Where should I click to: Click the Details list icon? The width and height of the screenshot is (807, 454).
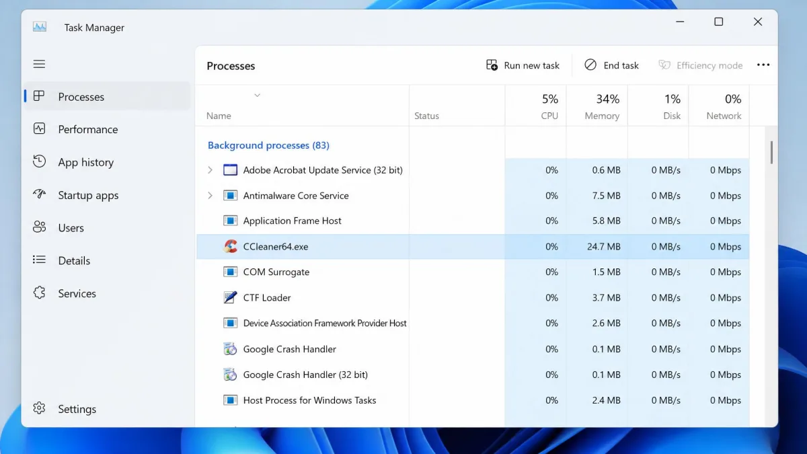click(x=39, y=260)
